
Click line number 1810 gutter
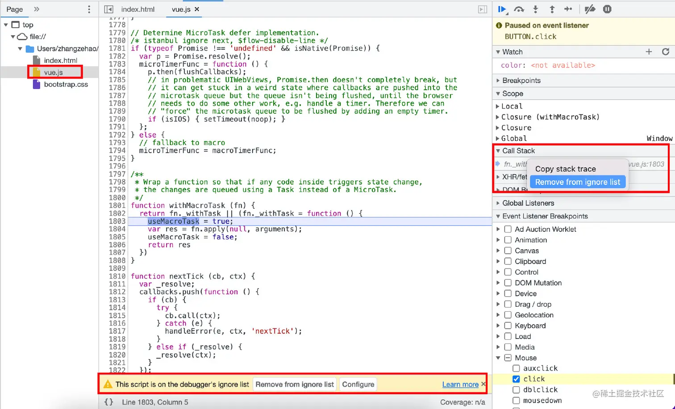(117, 276)
